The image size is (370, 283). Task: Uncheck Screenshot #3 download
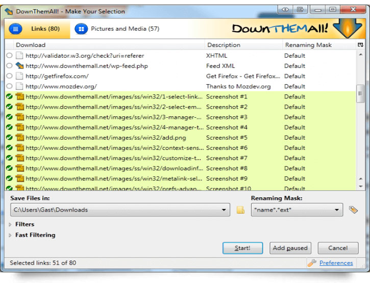(9, 117)
